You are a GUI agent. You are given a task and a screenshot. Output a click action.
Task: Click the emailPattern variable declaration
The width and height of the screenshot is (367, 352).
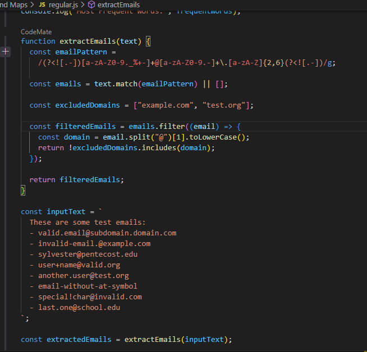pyautogui.click(x=81, y=52)
